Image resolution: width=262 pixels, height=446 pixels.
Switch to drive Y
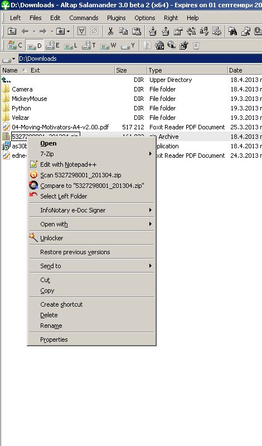[128, 45]
